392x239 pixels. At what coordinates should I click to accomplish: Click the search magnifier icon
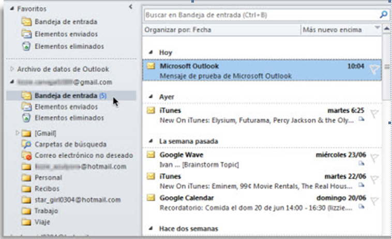coord(384,14)
